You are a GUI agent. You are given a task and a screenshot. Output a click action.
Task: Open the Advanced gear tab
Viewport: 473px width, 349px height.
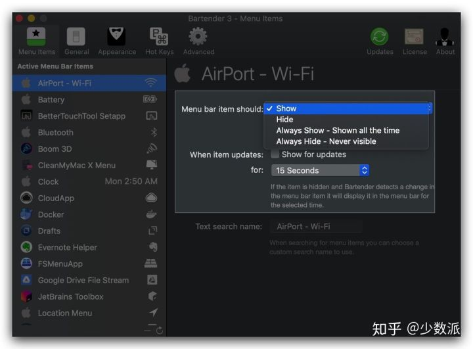198,41
